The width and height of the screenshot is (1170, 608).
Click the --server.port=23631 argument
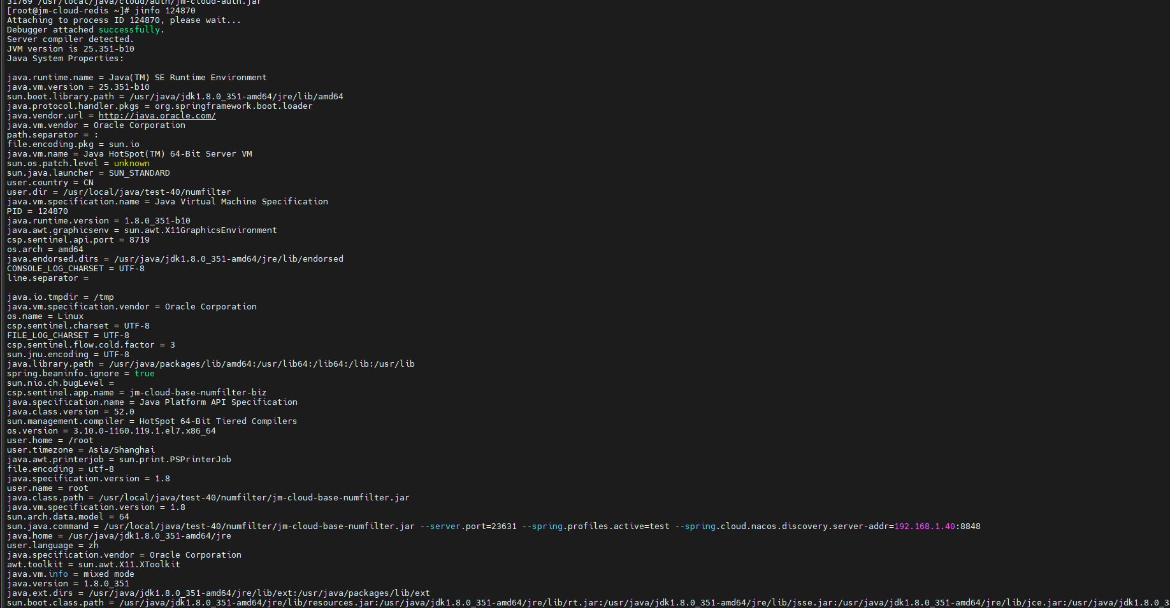[x=468, y=527]
